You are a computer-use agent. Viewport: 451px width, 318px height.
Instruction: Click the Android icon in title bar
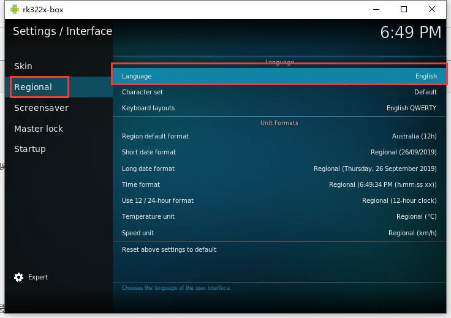click(14, 9)
